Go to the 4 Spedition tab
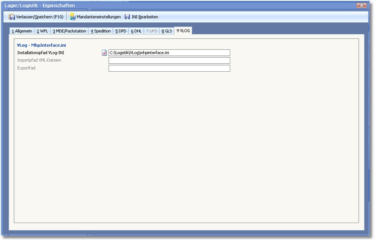Viewport: 375px width, 241px height. (x=100, y=31)
